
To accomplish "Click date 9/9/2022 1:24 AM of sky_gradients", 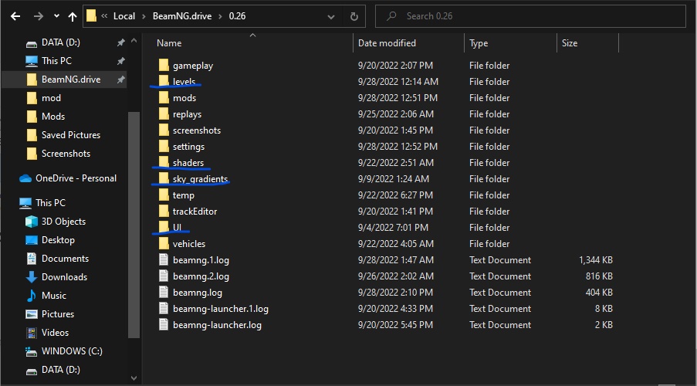I will click(x=394, y=179).
